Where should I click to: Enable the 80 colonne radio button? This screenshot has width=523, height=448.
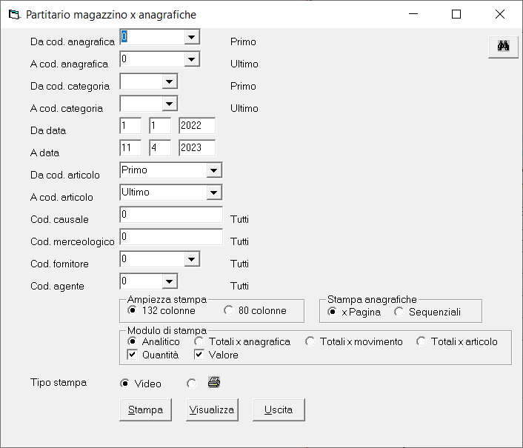(x=229, y=310)
